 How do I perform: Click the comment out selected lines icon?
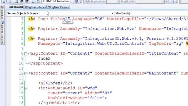[x=33, y=1]
